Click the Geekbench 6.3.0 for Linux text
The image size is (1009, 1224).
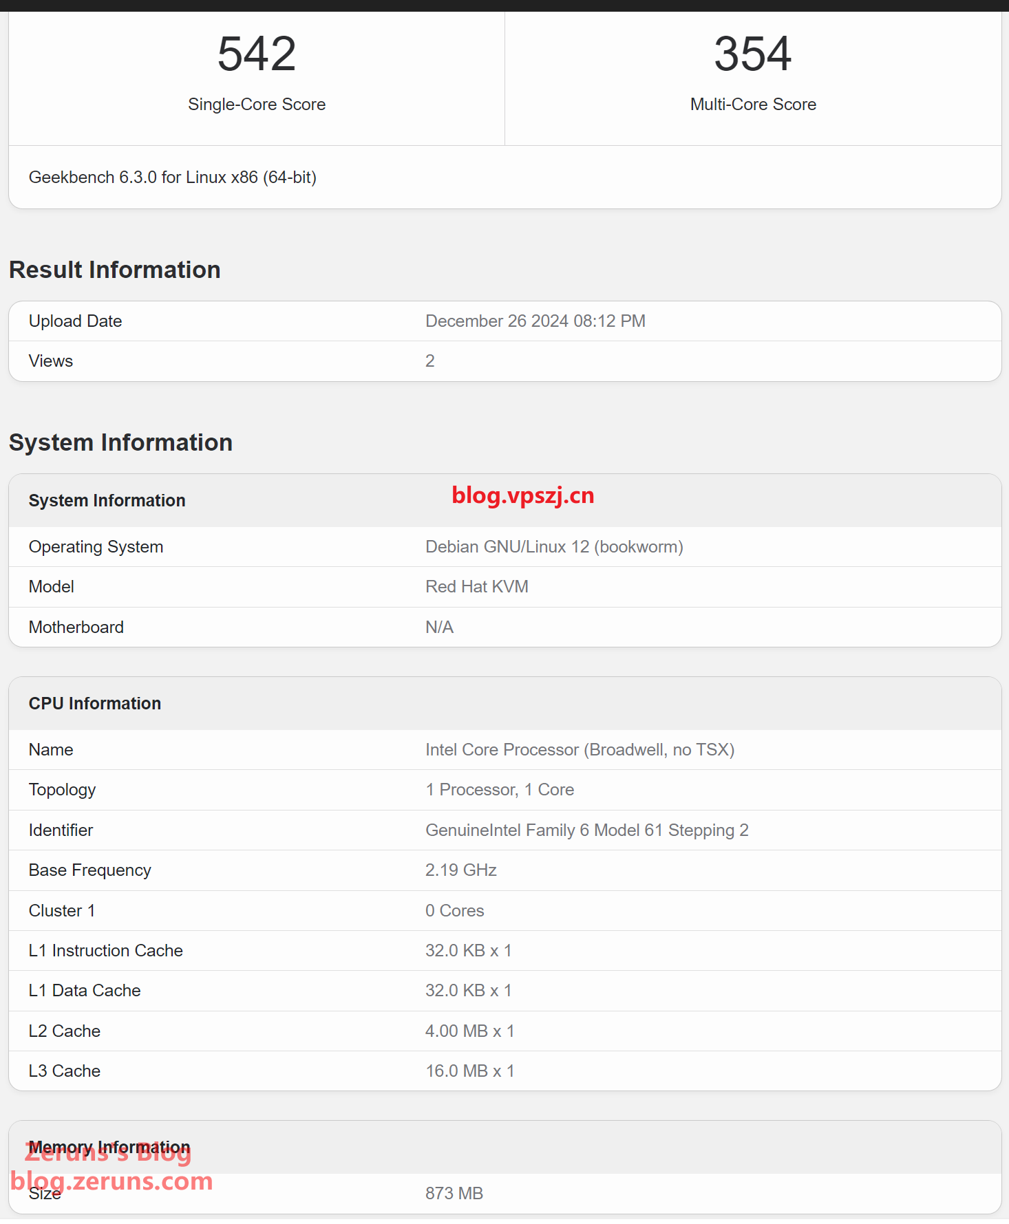coord(172,178)
